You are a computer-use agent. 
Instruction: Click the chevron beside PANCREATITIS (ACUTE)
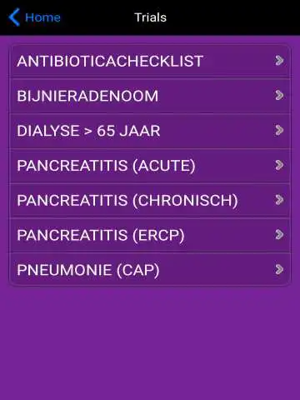279,165
